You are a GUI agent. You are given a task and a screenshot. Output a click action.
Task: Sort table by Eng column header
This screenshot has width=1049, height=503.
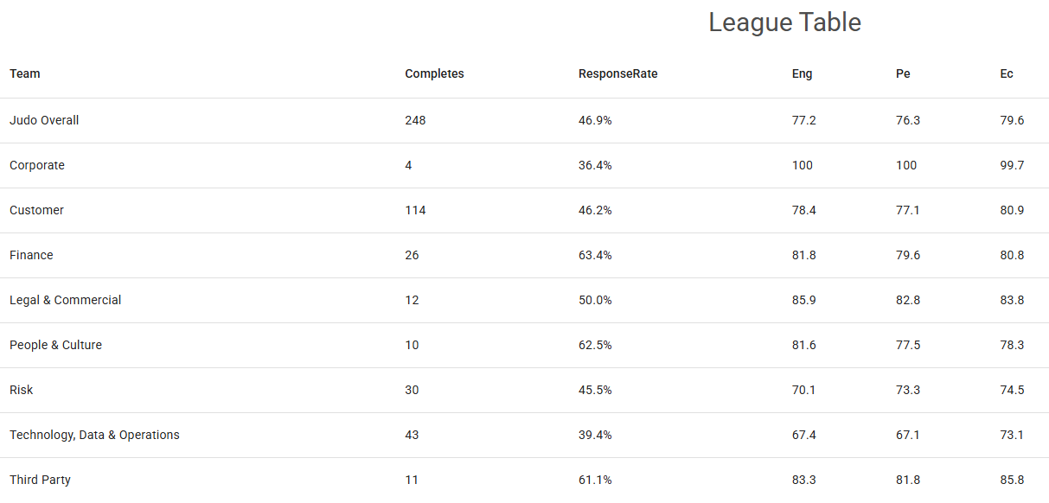point(802,74)
